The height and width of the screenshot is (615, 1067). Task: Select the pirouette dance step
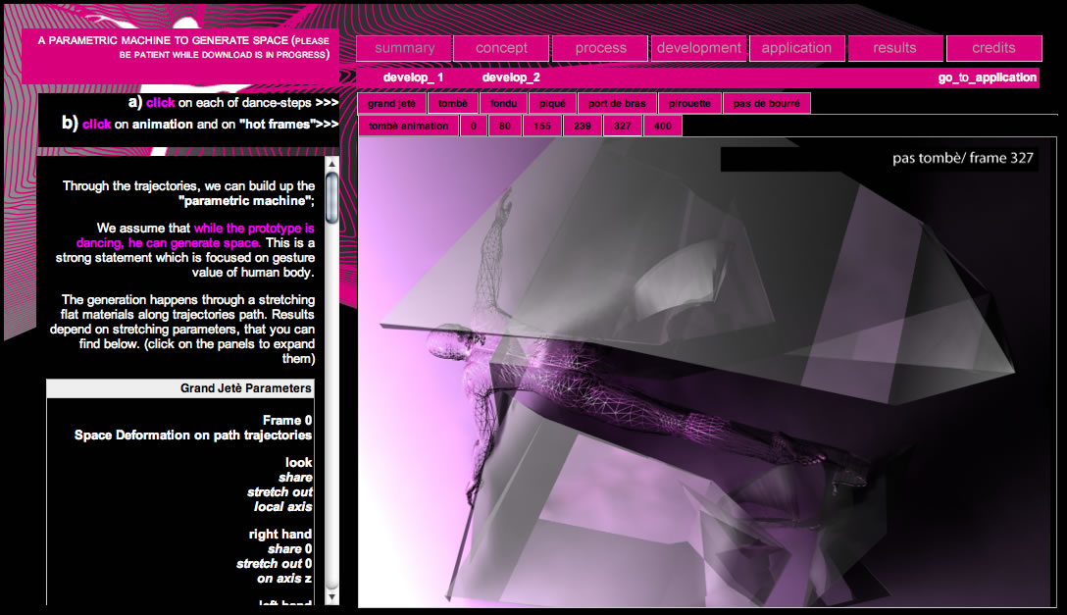click(x=689, y=103)
